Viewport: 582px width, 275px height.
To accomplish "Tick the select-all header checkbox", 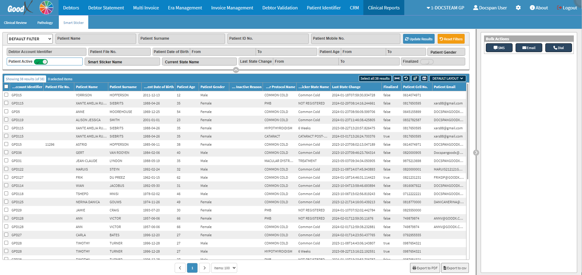I will (x=6, y=87).
